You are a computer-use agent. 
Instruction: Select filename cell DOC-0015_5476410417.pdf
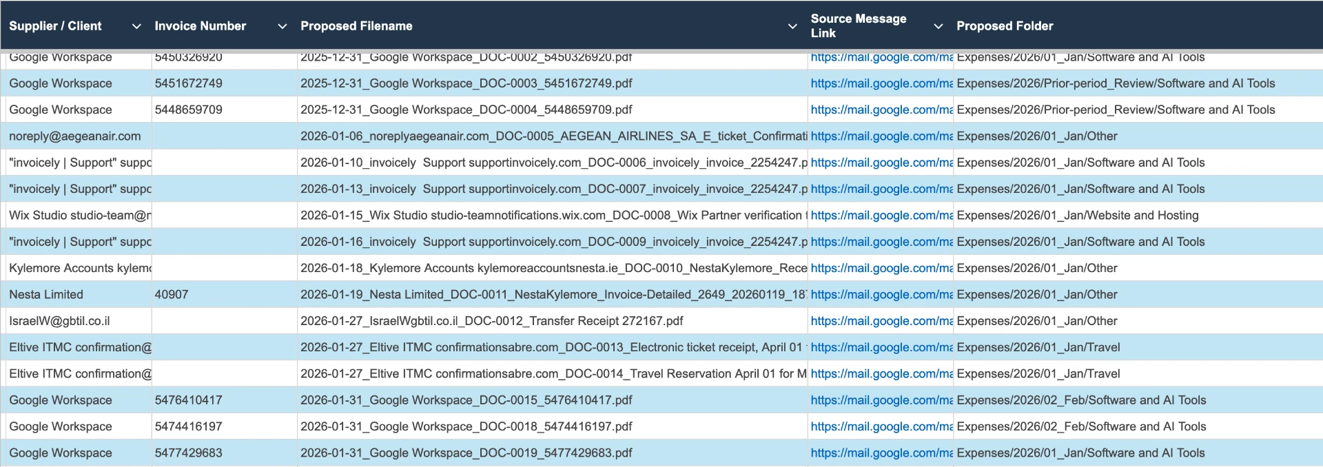click(x=553, y=400)
